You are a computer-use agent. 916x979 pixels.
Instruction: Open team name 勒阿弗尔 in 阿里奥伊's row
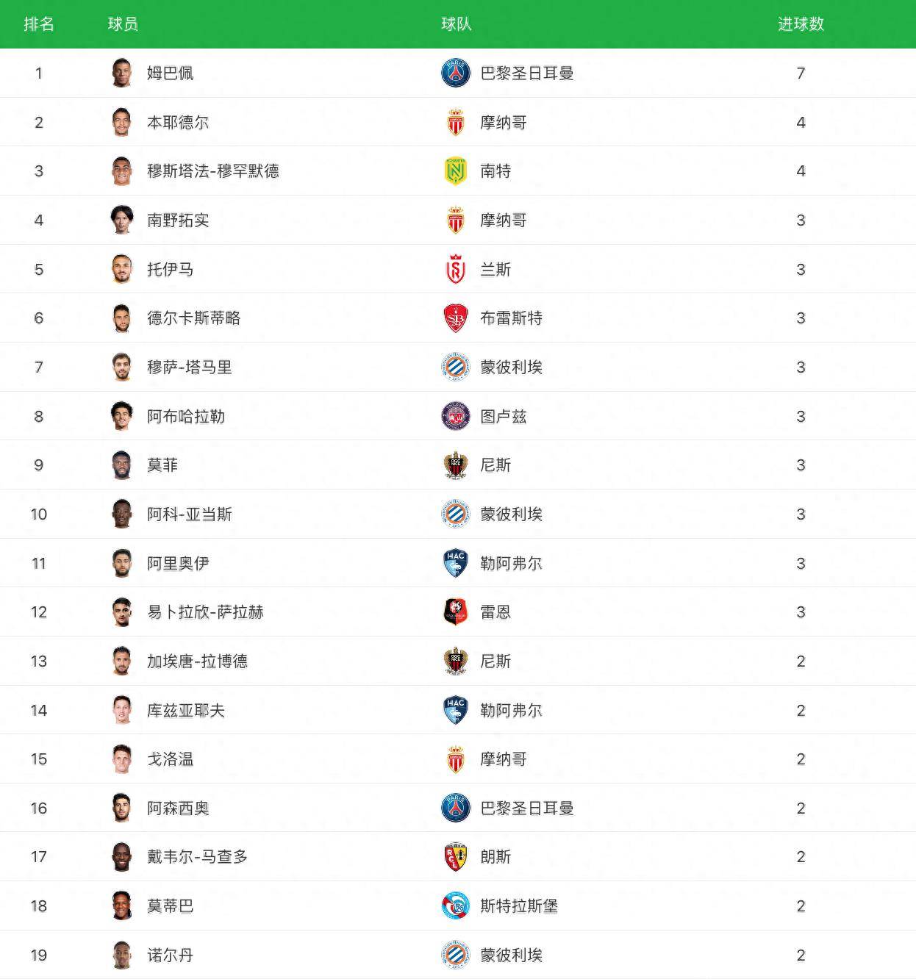[x=511, y=564]
